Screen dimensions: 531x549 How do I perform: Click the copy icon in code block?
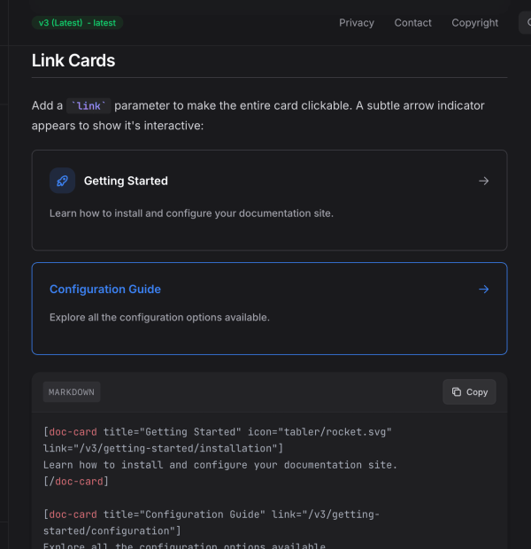(457, 392)
